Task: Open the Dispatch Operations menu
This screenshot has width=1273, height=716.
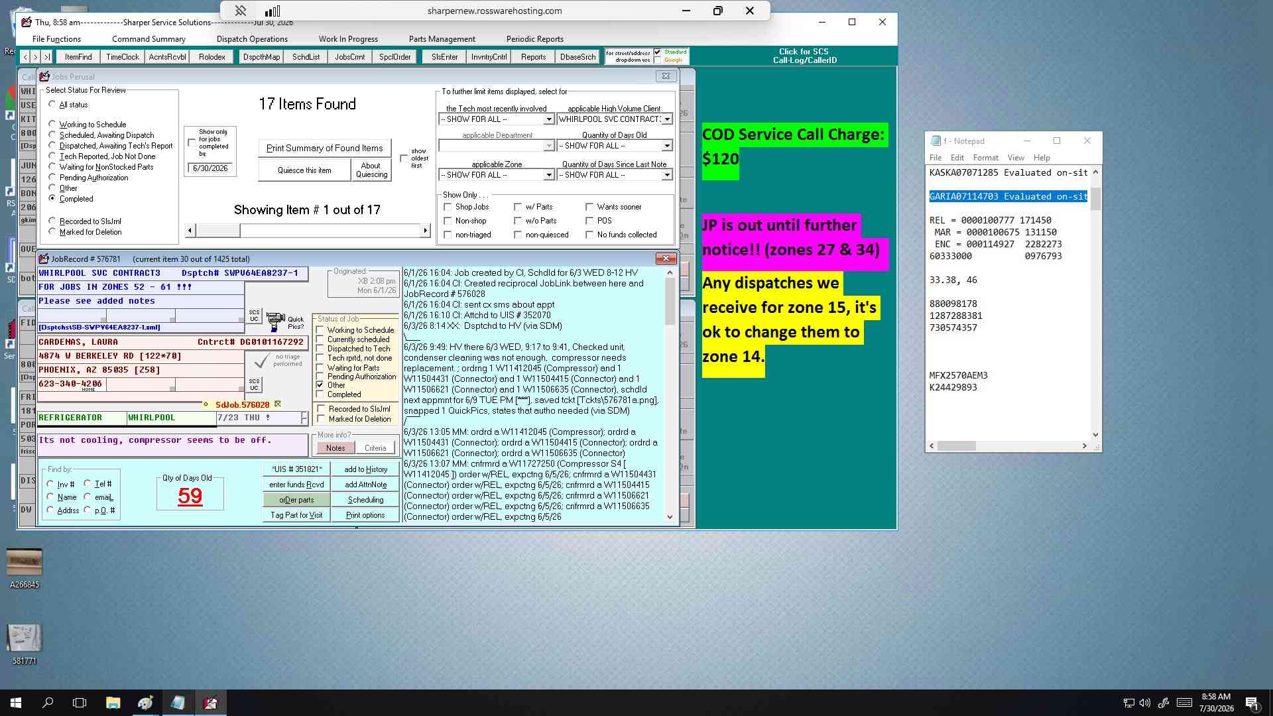Action: coord(252,39)
